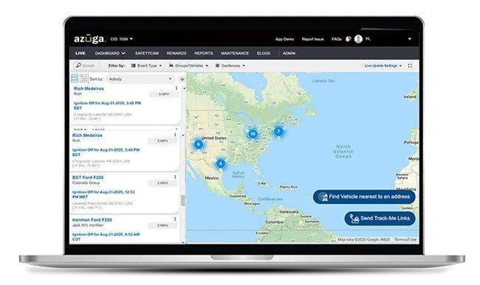Open the App Demo link
The height and width of the screenshot is (285, 480).
(x=285, y=39)
